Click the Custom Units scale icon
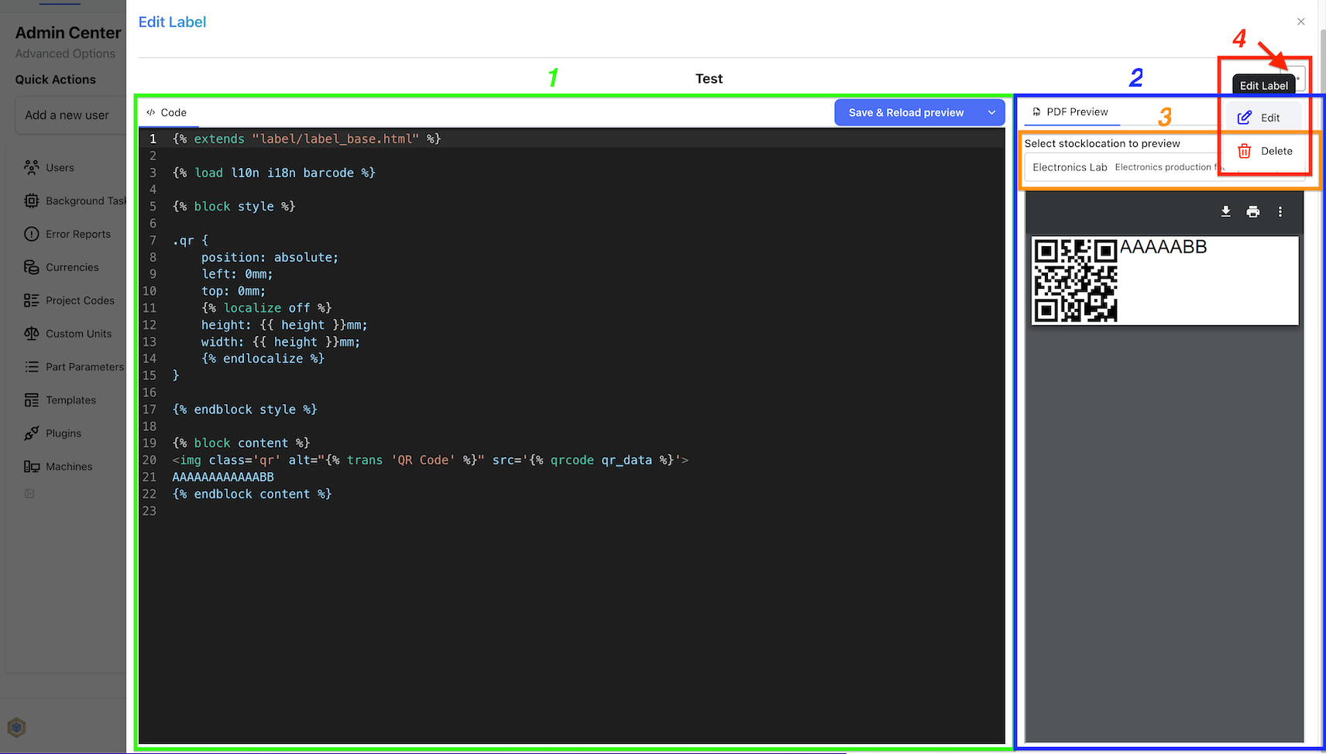The height and width of the screenshot is (754, 1326). tap(32, 334)
